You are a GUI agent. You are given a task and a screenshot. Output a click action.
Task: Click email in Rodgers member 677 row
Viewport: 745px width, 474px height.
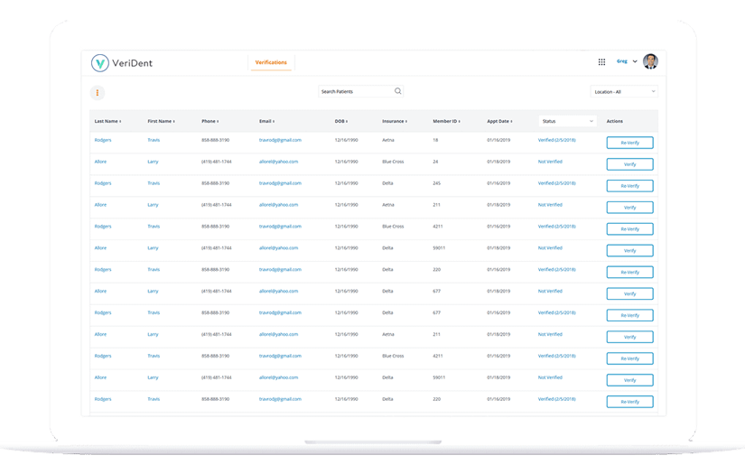pyautogui.click(x=280, y=312)
